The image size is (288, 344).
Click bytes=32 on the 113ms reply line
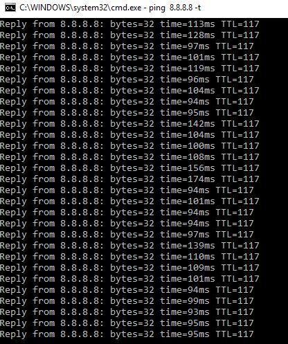(x=132, y=24)
